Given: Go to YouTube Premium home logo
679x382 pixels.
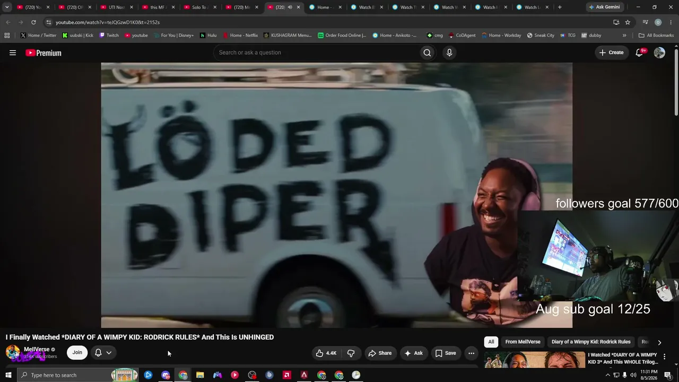Looking at the screenshot, I should click(43, 53).
